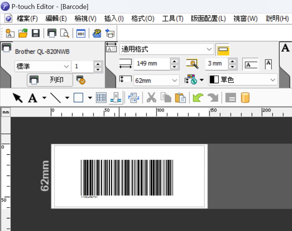Select the Line drawing tool

click(x=56, y=98)
